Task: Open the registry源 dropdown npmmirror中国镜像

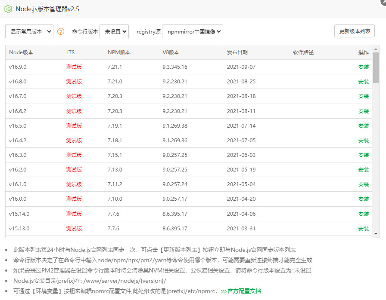Action: point(193,31)
